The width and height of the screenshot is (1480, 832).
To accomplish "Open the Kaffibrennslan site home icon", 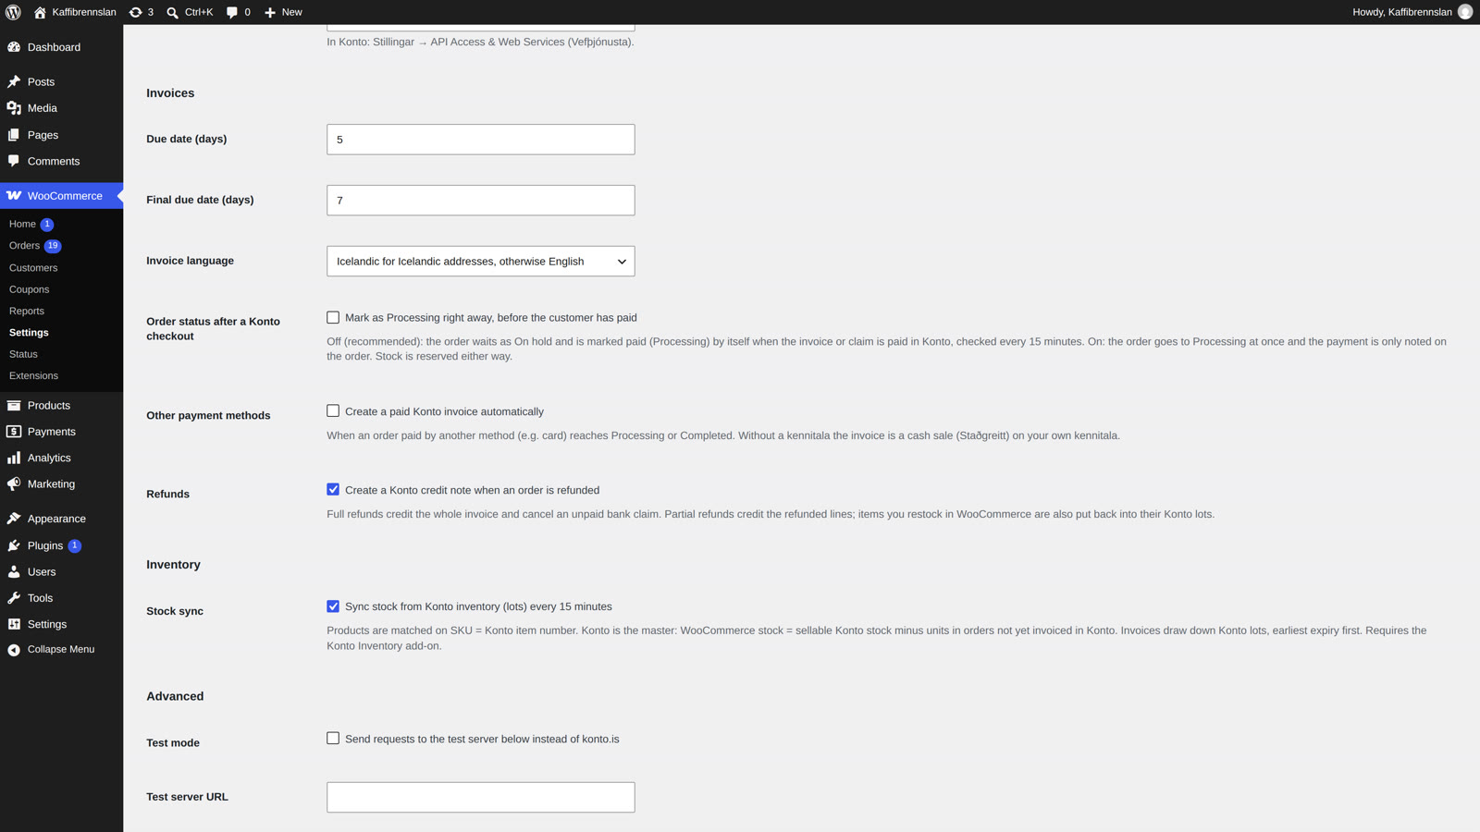I will point(40,12).
